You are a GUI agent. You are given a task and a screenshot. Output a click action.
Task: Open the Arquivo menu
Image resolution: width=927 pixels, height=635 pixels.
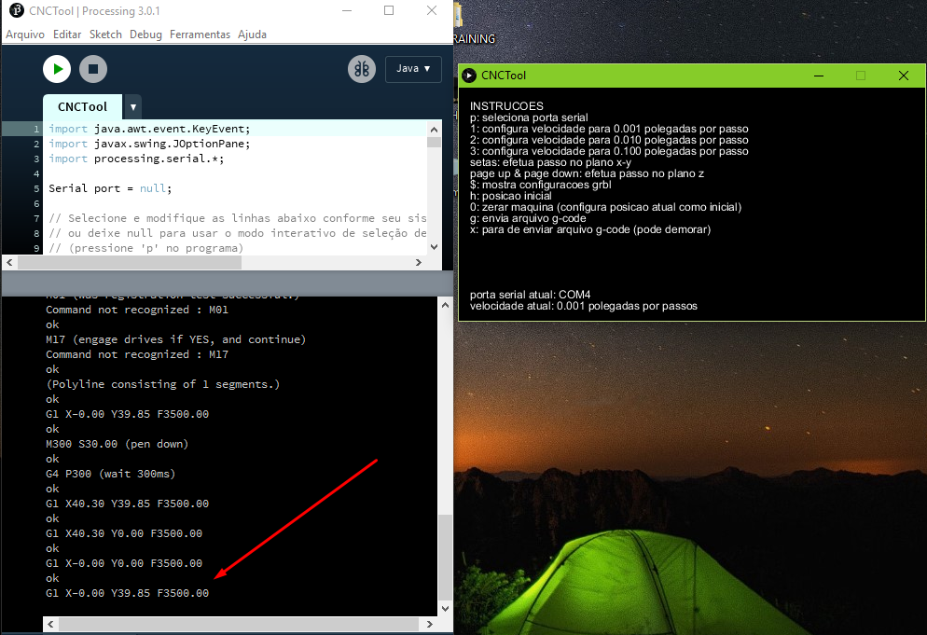(x=25, y=35)
